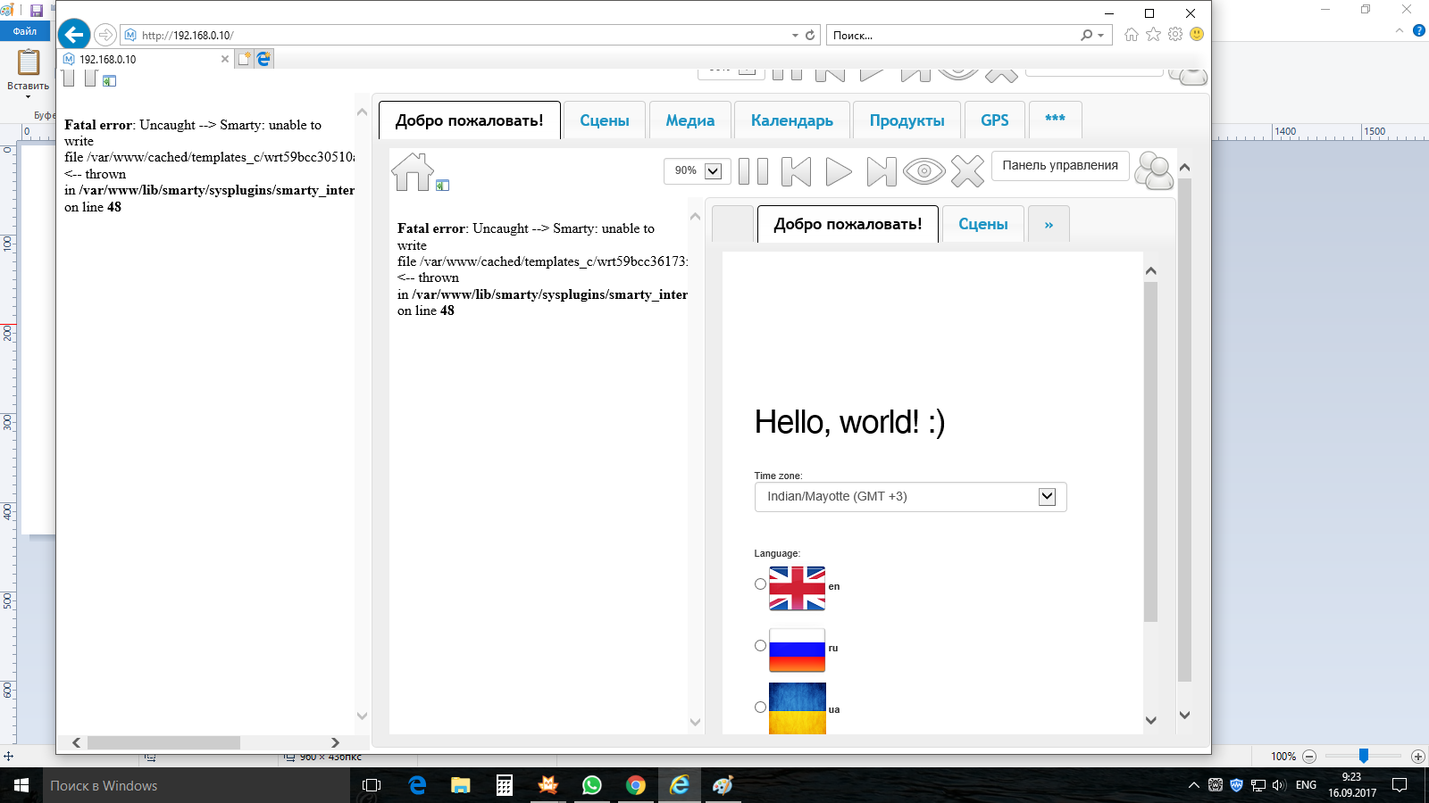
Task: Select the Russian language radio button
Action: tap(760, 646)
